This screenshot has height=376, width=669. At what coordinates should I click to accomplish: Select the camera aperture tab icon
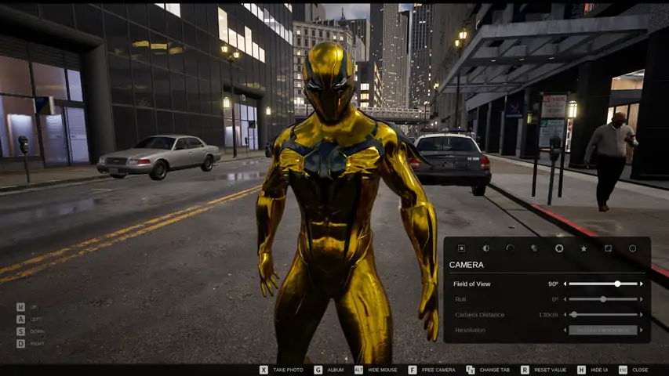click(x=559, y=248)
